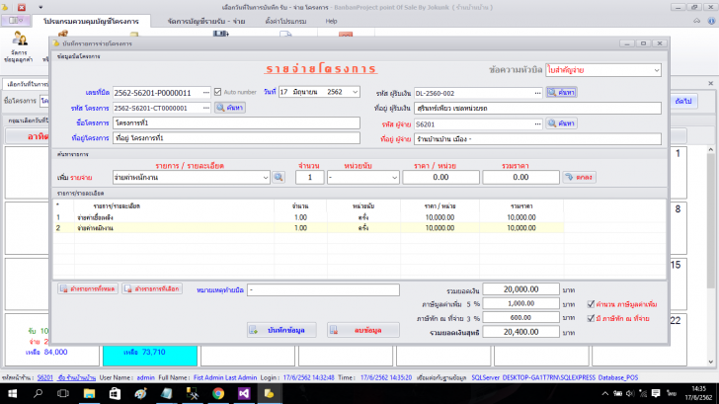Click the ellipsis button in payer code field
Viewport: 719px width, 404px height.
pyautogui.click(x=537, y=124)
